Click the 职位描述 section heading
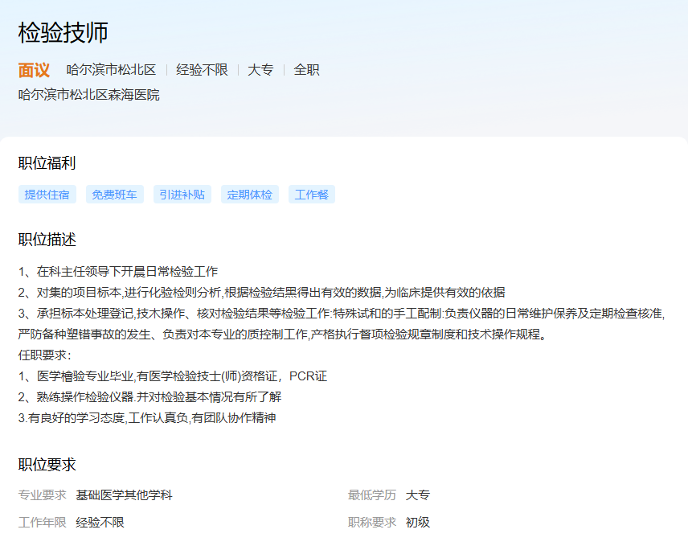Image resolution: width=688 pixels, height=550 pixels. click(x=47, y=240)
